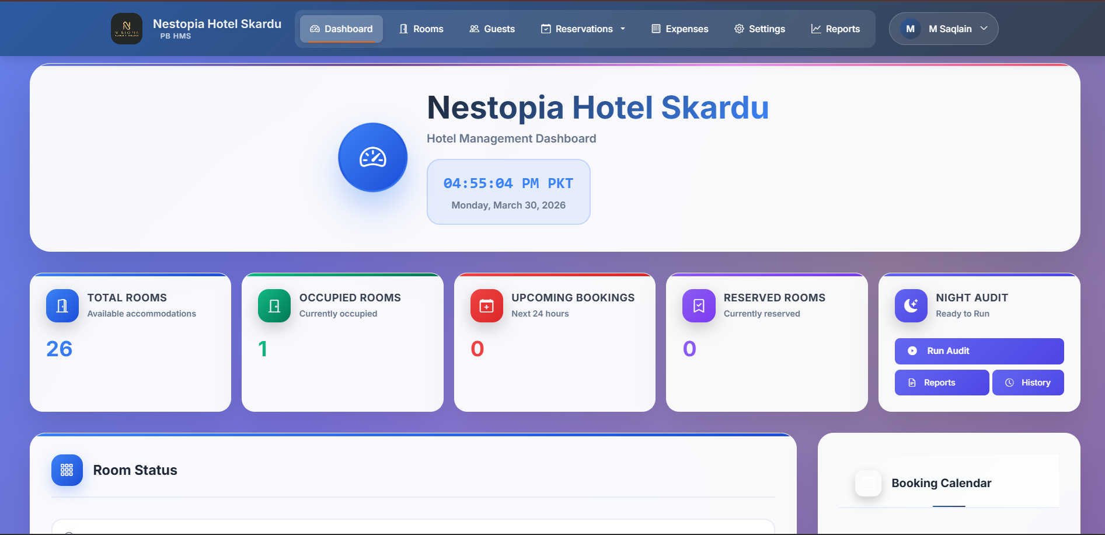Open Settings from the navbar

coord(759,29)
